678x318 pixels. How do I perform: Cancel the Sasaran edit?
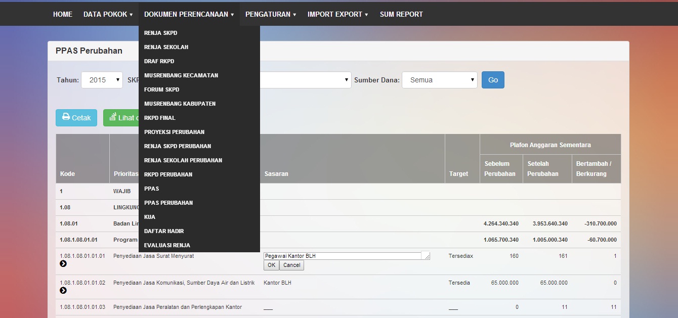coord(291,265)
